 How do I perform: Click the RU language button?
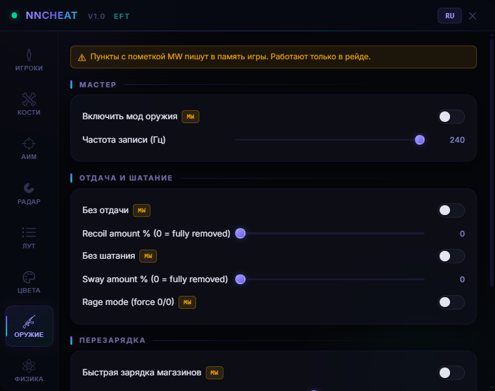click(449, 16)
